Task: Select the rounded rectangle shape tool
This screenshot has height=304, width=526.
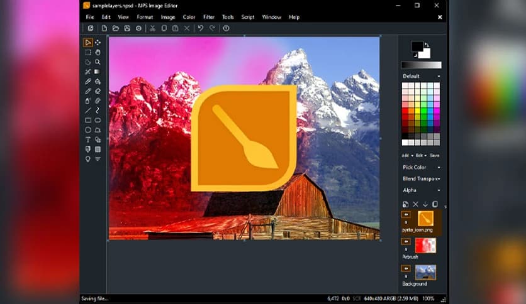Action: click(x=98, y=120)
